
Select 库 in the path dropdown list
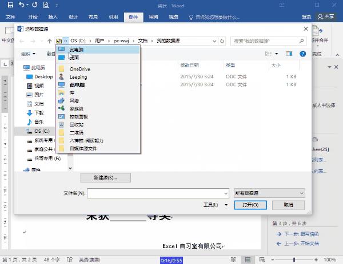pyautogui.click(x=98, y=93)
